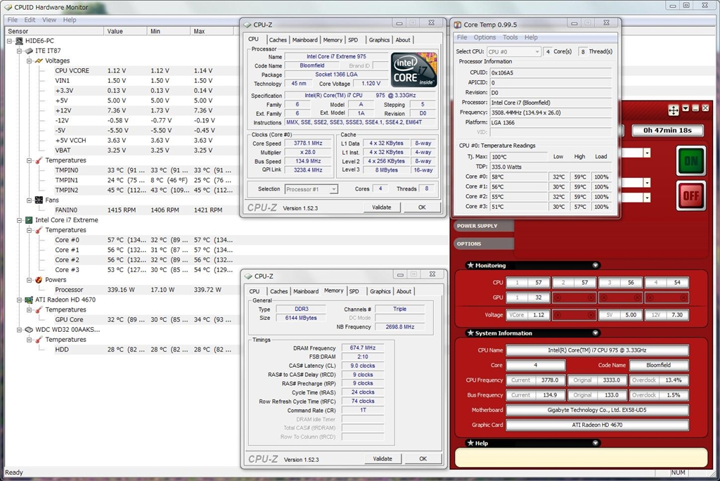Click the ATI Radeon HD 4670 icon
This screenshot has height=481, width=720.
(x=29, y=300)
